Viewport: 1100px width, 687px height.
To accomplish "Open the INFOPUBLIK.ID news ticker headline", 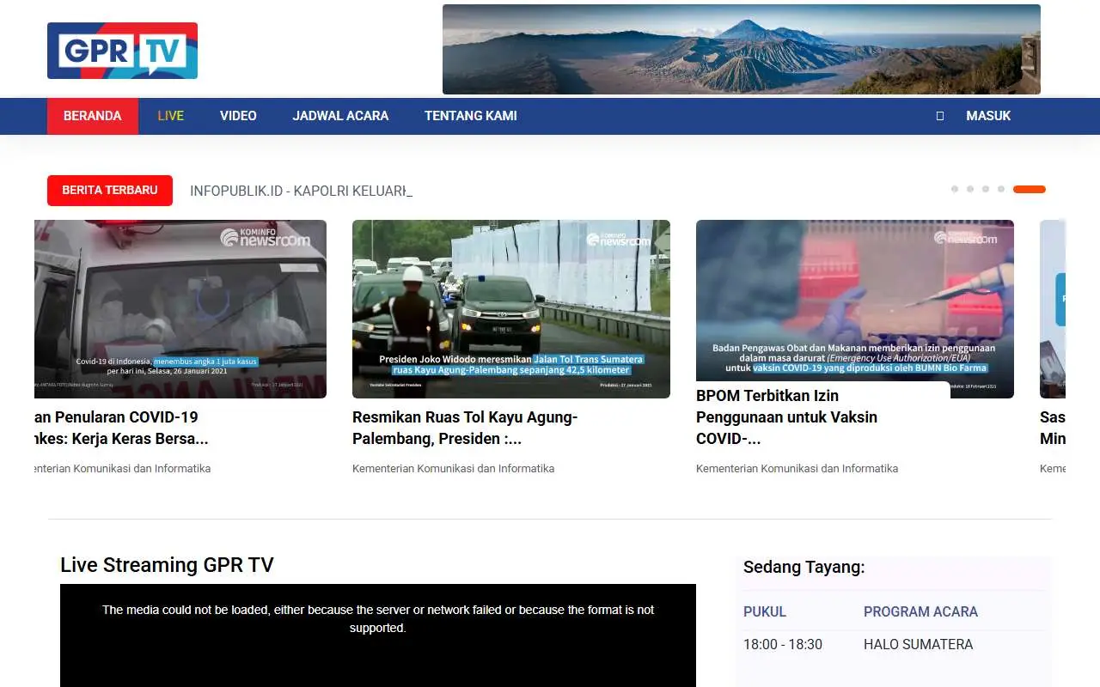I will (301, 191).
